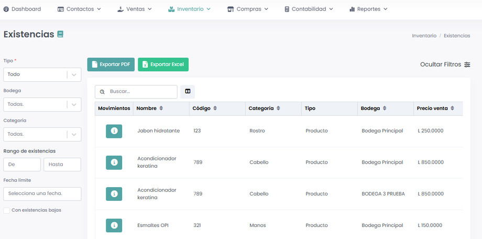Click the column visibility toggle icon

188,92
